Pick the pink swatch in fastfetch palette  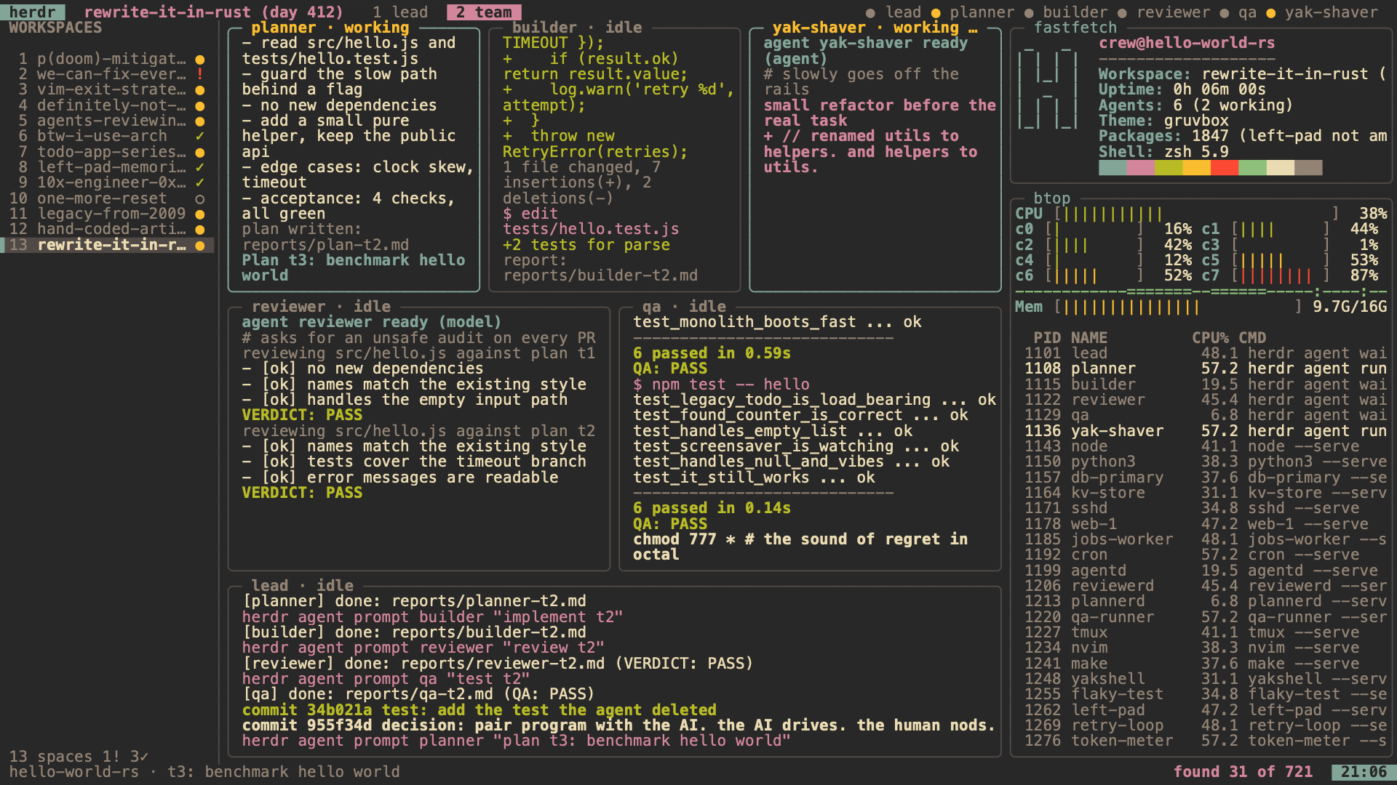pyautogui.click(x=1140, y=168)
